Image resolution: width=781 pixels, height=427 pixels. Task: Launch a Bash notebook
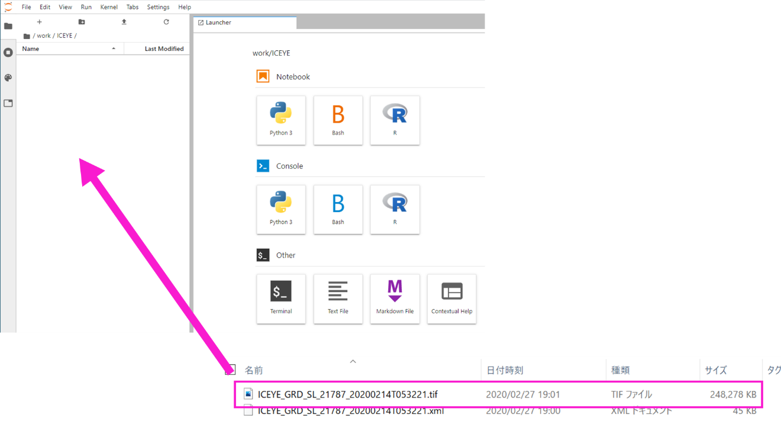point(338,120)
